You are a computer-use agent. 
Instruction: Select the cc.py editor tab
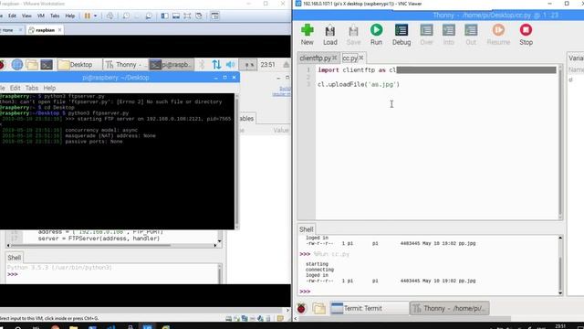click(350, 58)
